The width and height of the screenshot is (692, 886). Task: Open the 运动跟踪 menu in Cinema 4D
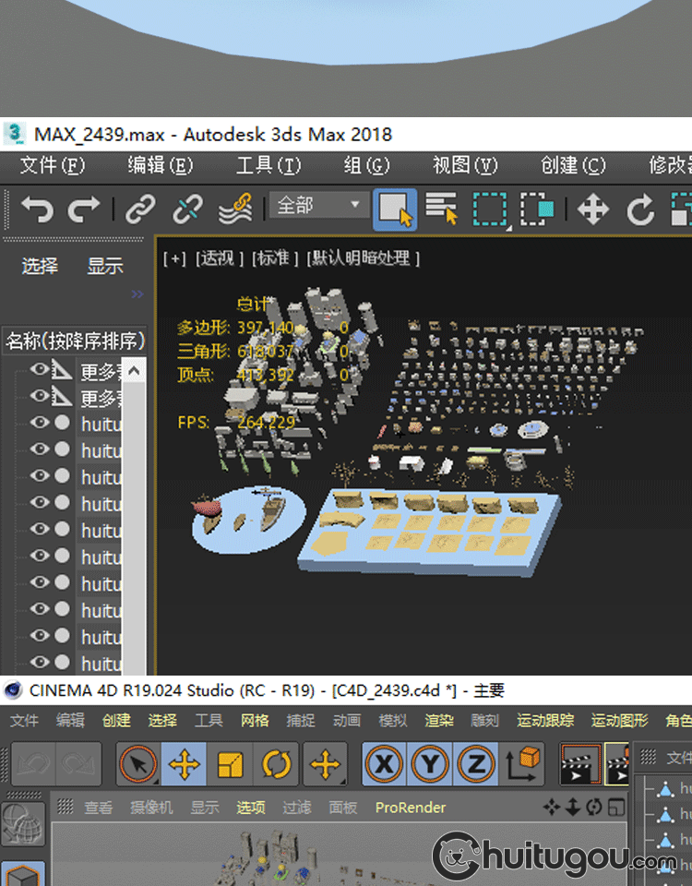[545, 721]
